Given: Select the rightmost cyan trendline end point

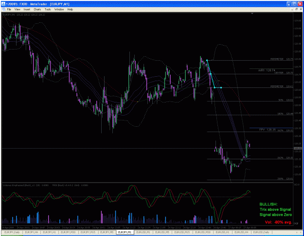Looking at the screenshot, I should coord(221,88).
